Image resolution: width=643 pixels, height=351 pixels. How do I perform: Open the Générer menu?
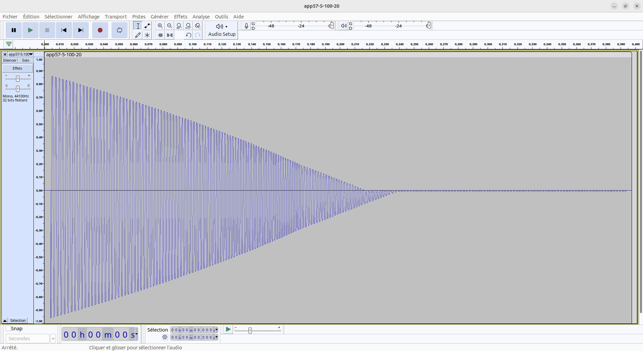coord(159,17)
